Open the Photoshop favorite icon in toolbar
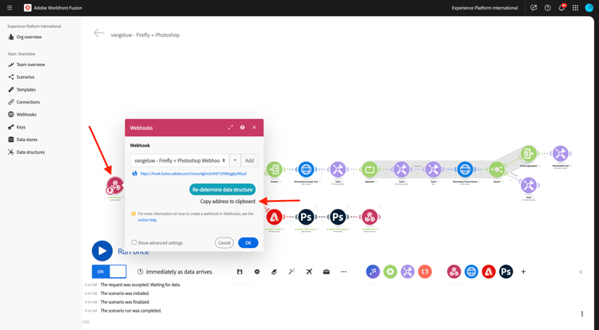 506,272
